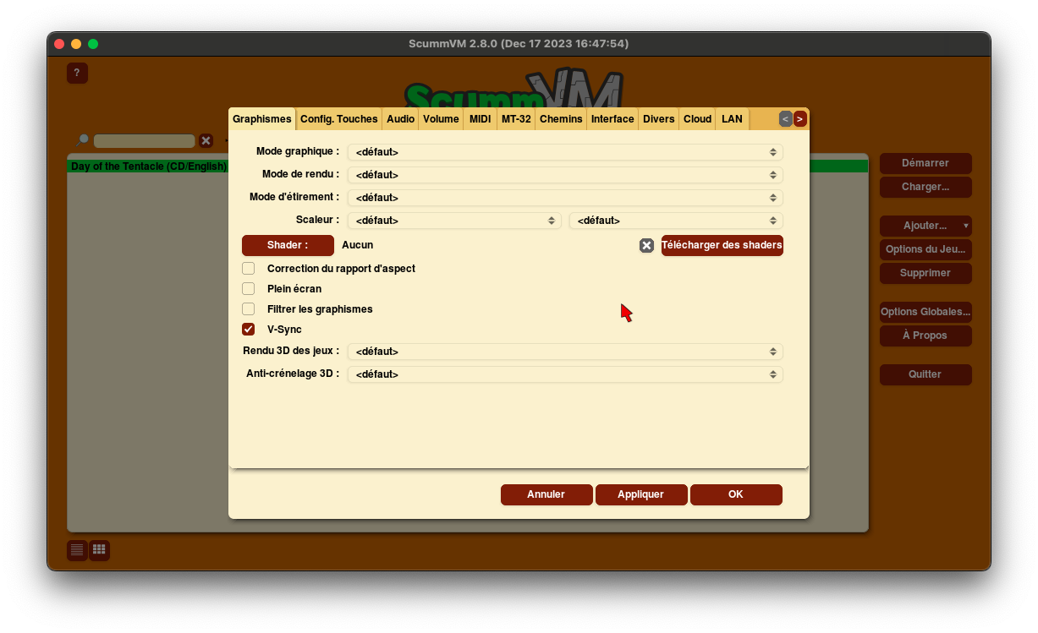Open the second Scaleur factor dropdown
This screenshot has width=1038, height=633.
point(676,221)
